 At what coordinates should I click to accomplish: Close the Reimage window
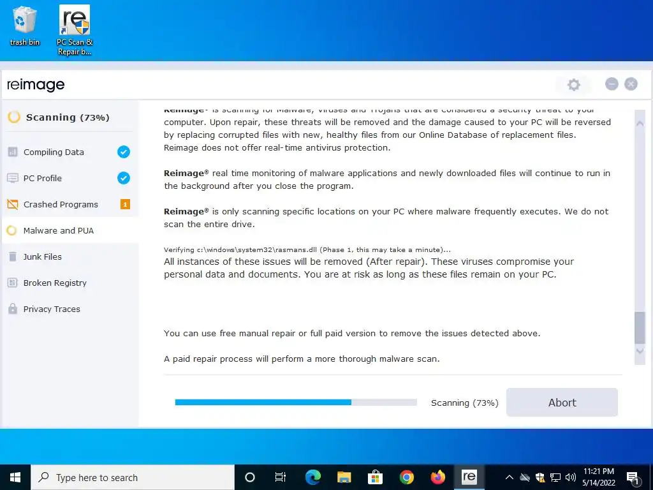pyautogui.click(x=631, y=84)
